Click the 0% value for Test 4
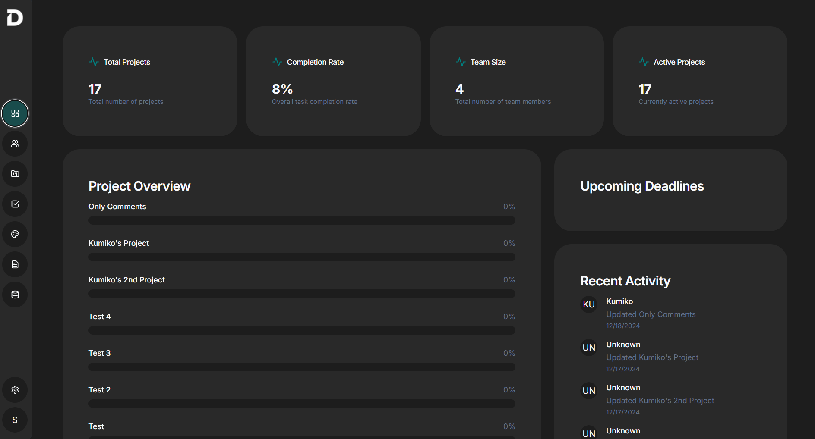This screenshot has height=439, width=815. point(509,317)
